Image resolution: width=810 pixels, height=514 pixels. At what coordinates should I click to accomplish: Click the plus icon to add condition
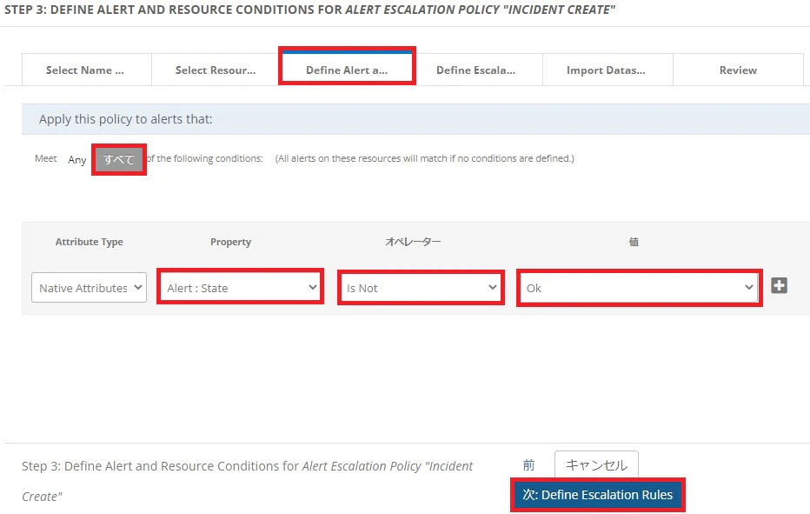[779, 285]
